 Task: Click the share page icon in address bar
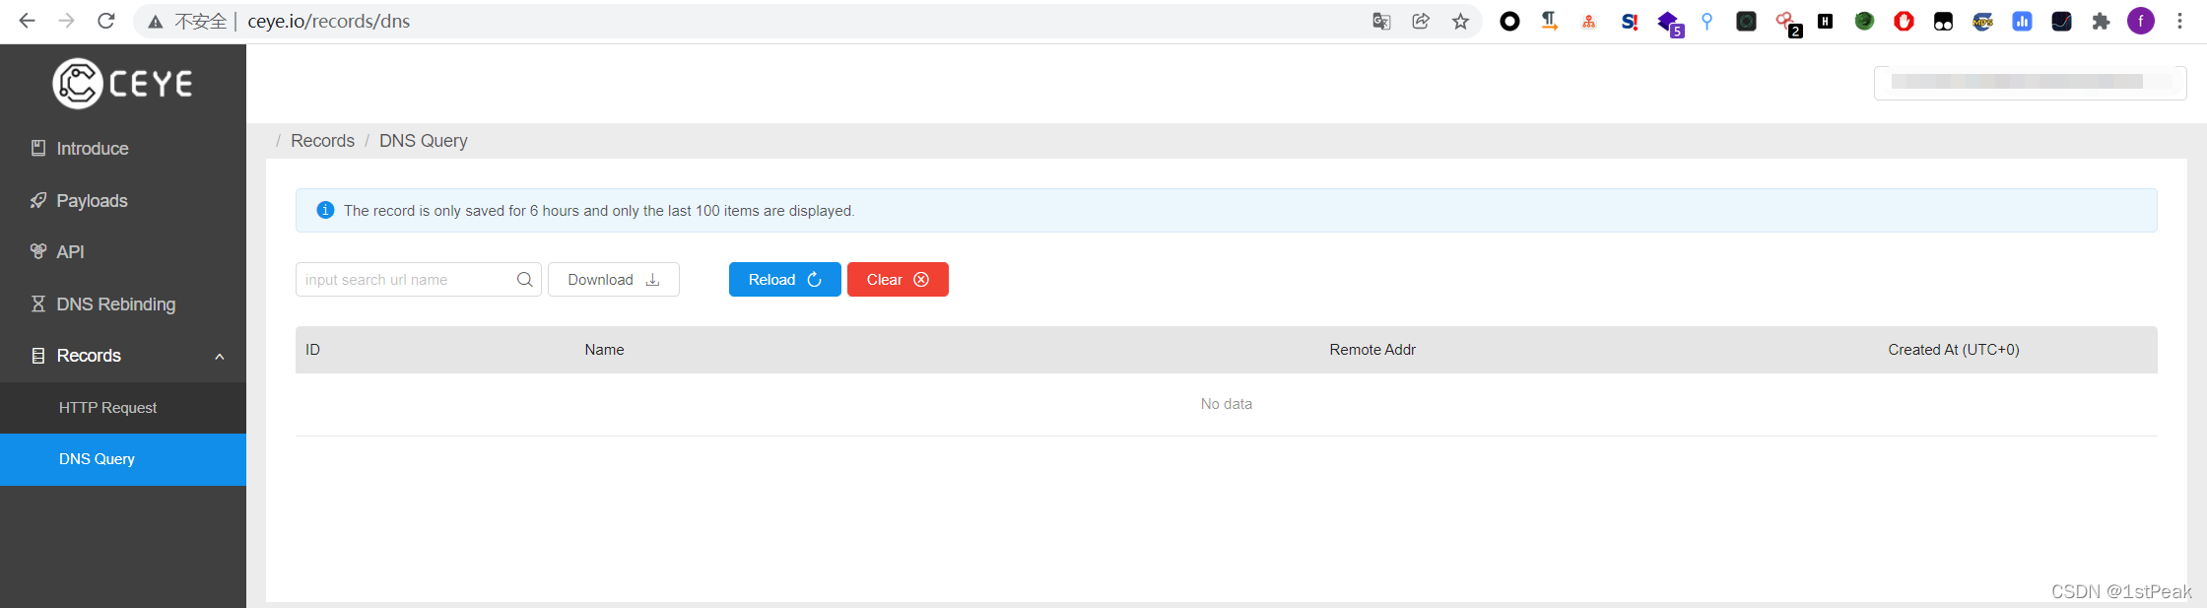(1421, 21)
